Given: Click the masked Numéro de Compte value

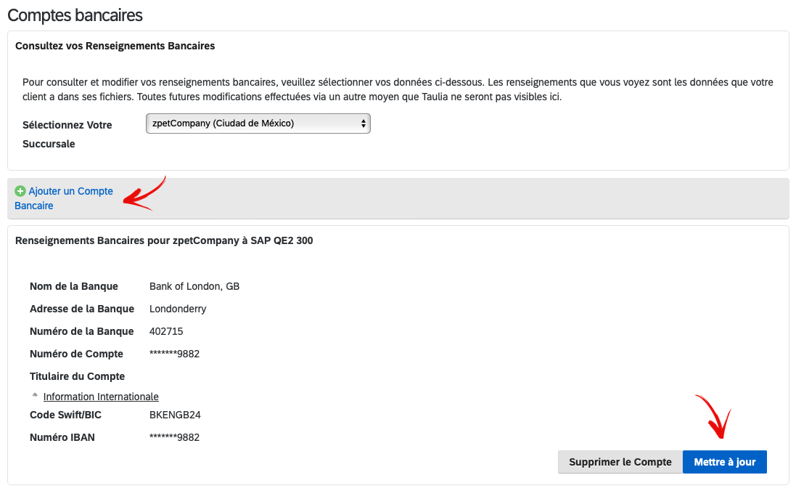Looking at the screenshot, I should pos(175,354).
